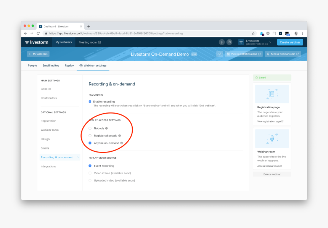Click the grey ABP extension icon
The image size is (328, 228).
(x=268, y=34)
